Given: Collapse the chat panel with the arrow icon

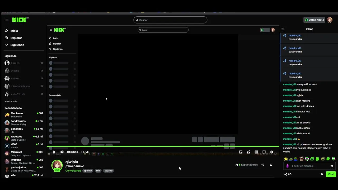Looking at the screenshot, I should tap(283, 29).
